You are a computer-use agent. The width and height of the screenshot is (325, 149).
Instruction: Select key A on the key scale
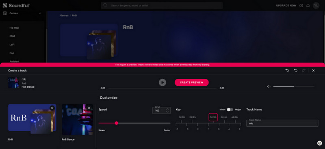[229, 129]
